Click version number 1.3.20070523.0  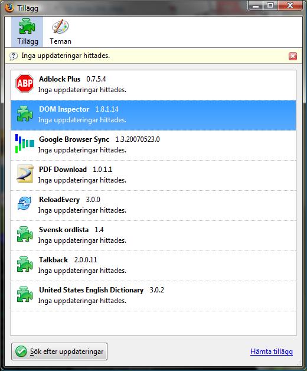pos(138,139)
